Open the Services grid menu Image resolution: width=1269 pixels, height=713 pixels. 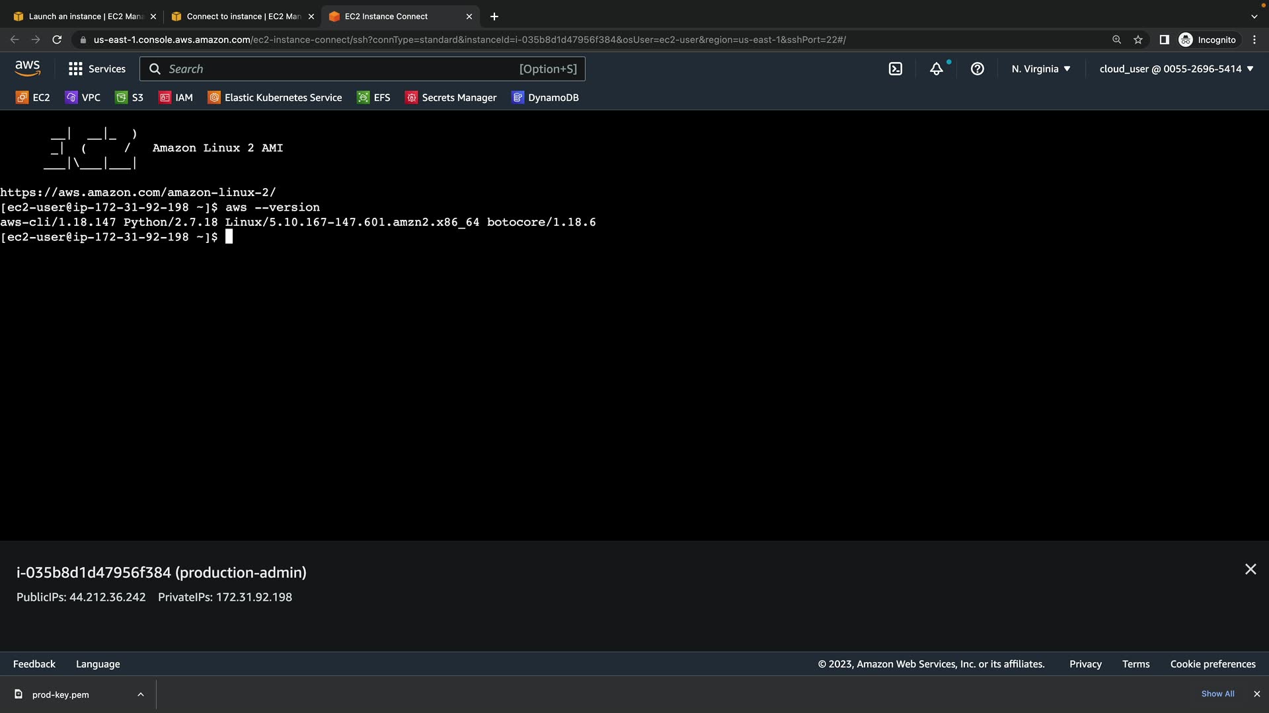pos(97,69)
